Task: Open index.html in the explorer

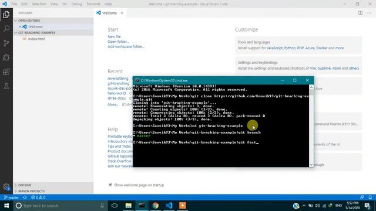Action: pyautogui.click(x=36, y=39)
